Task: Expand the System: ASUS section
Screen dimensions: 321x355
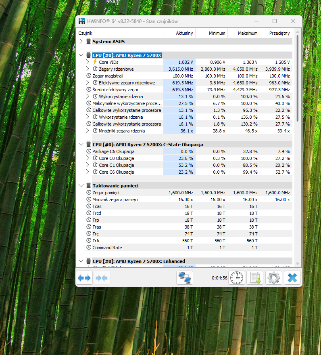Action: [x=81, y=41]
